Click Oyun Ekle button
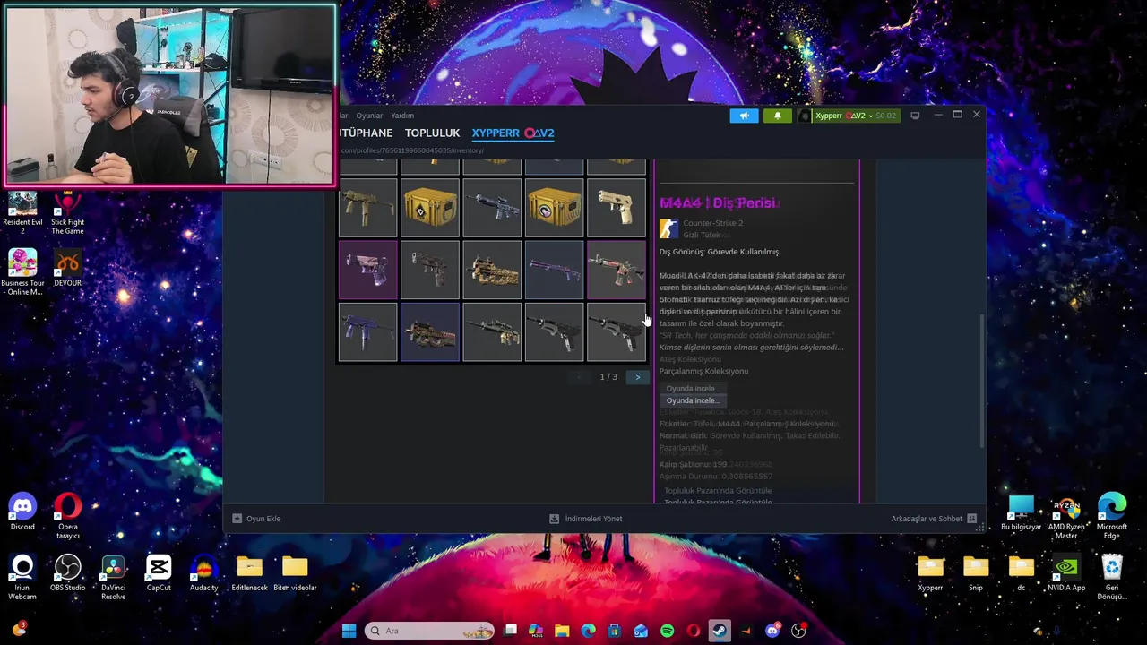The width and height of the screenshot is (1147, 645). pyautogui.click(x=256, y=519)
